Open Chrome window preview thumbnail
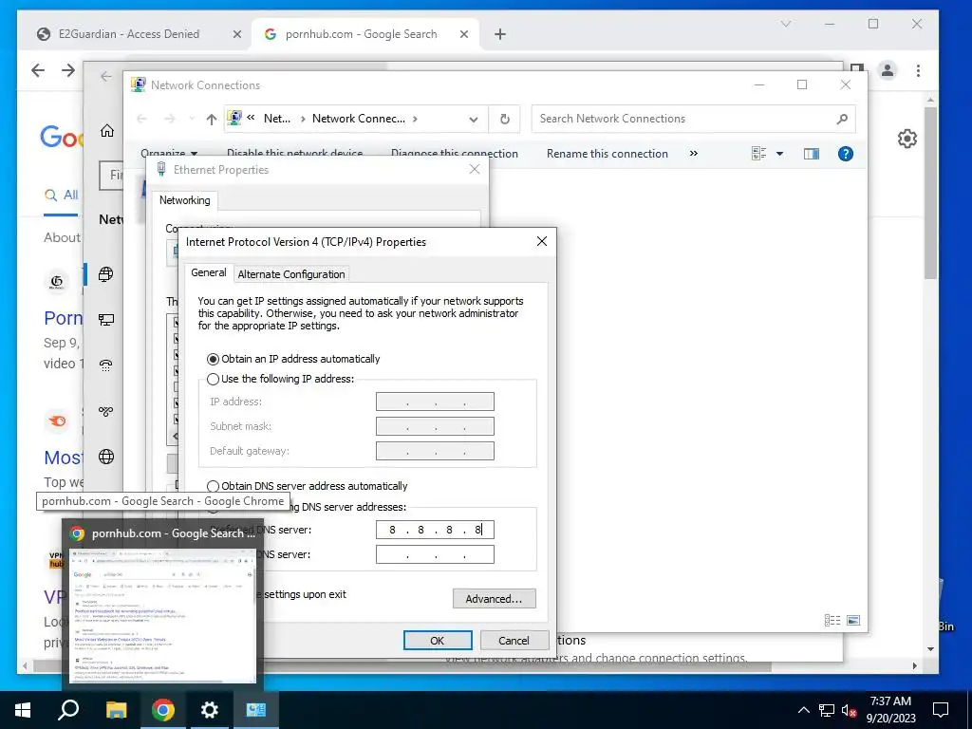This screenshot has height=729, width=972. 162,615
